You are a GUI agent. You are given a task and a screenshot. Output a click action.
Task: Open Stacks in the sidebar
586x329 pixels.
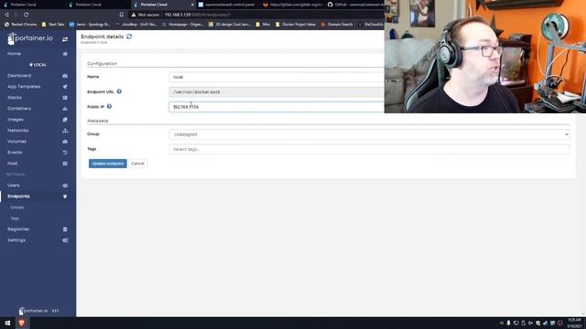point(15,98)
